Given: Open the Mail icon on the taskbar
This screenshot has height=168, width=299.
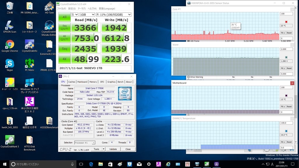Looking at the screenshot, I should [139, 164].
